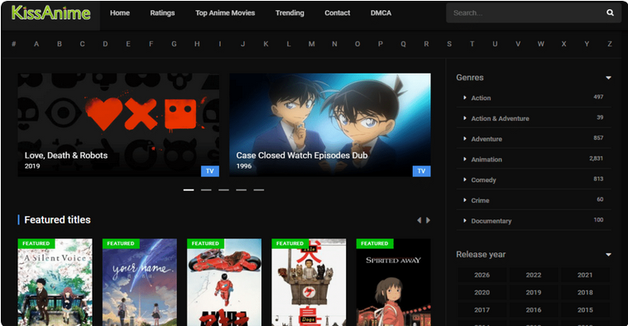Click the search magnifier icon
628x326 pixels.
pos(610,12)
